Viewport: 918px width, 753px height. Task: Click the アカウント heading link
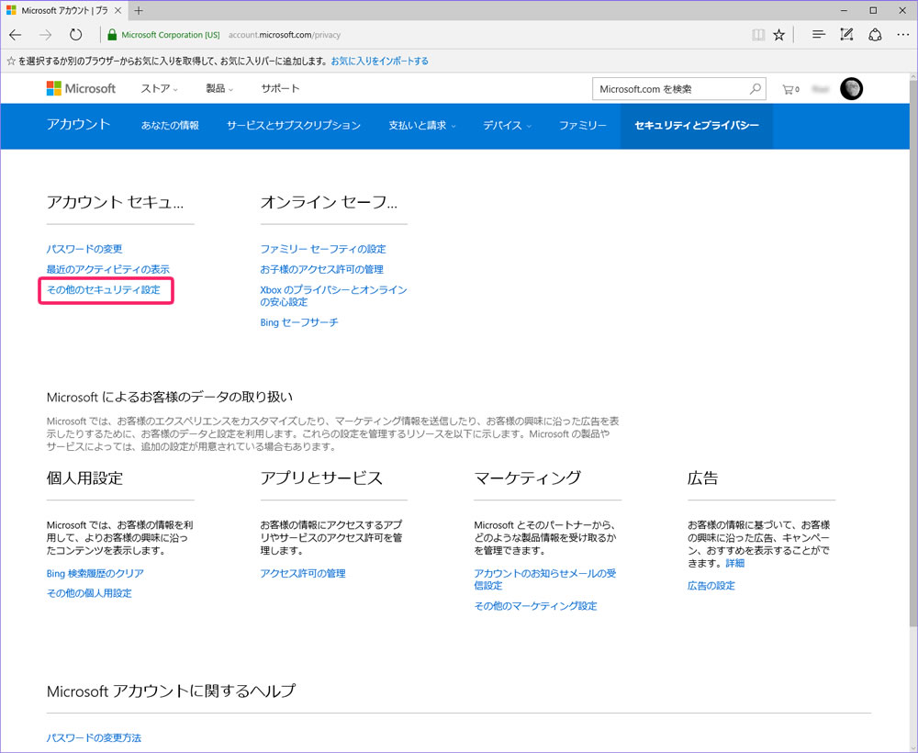click(x=78, y=124)
